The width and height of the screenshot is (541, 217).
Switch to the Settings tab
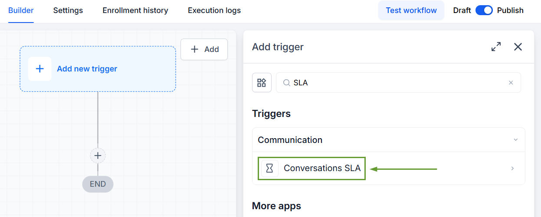pos(68,10)
